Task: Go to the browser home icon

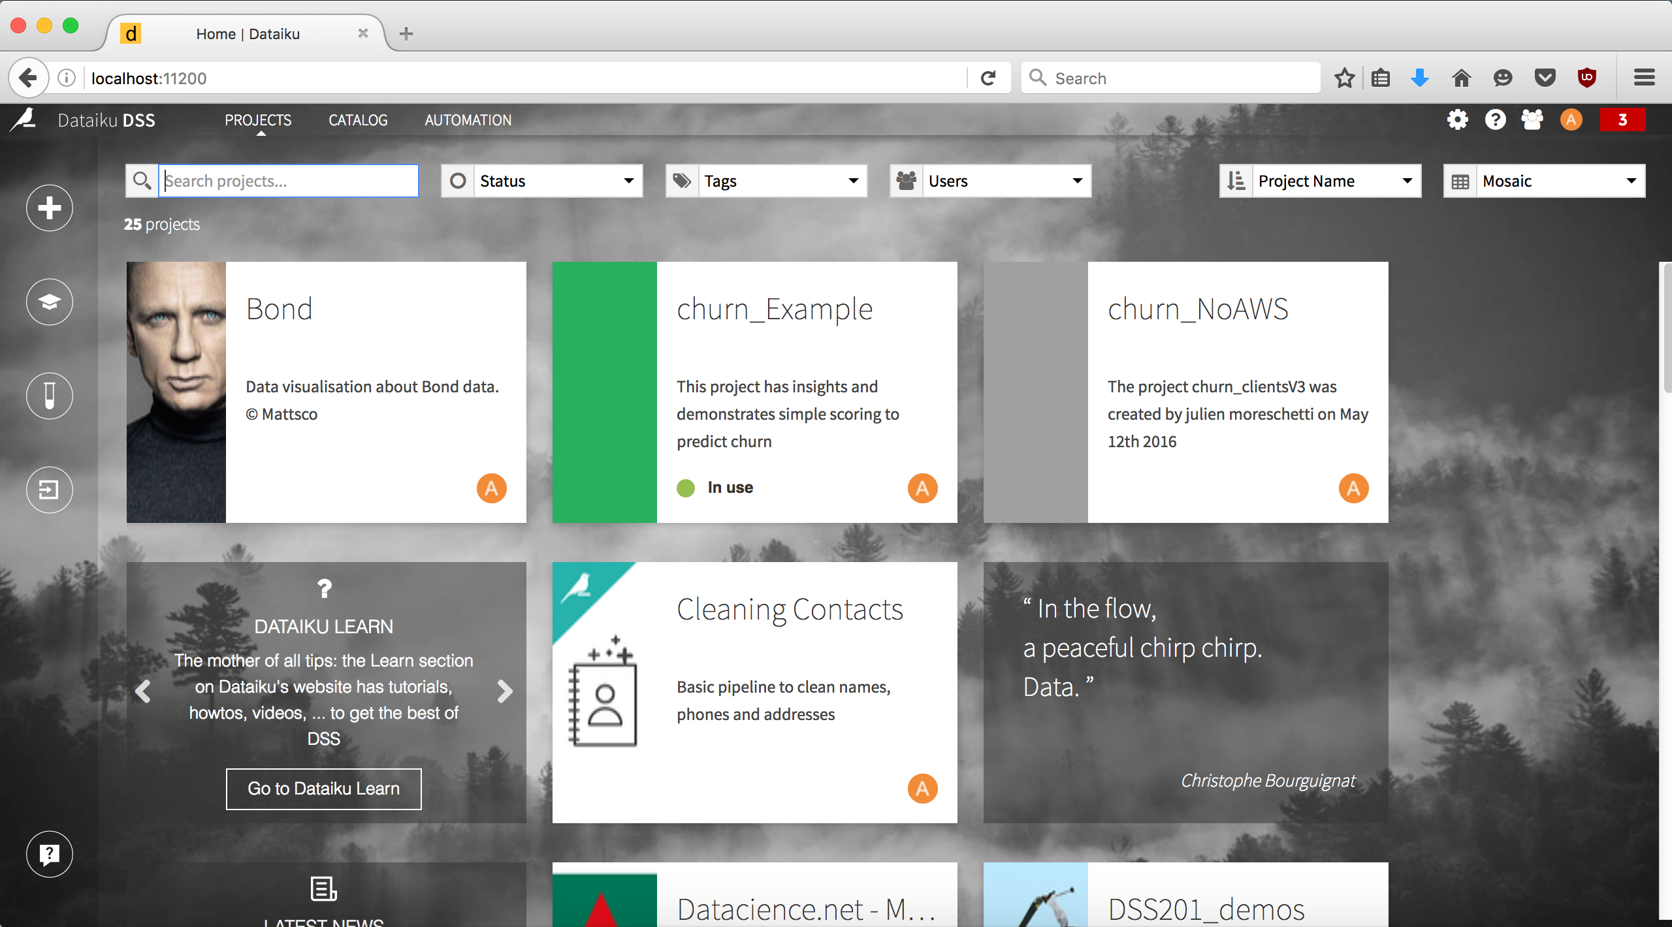Action: [1462, 78]
